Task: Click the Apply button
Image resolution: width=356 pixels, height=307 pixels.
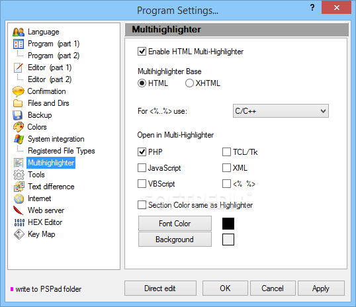Action: click(x=321, y=288)
